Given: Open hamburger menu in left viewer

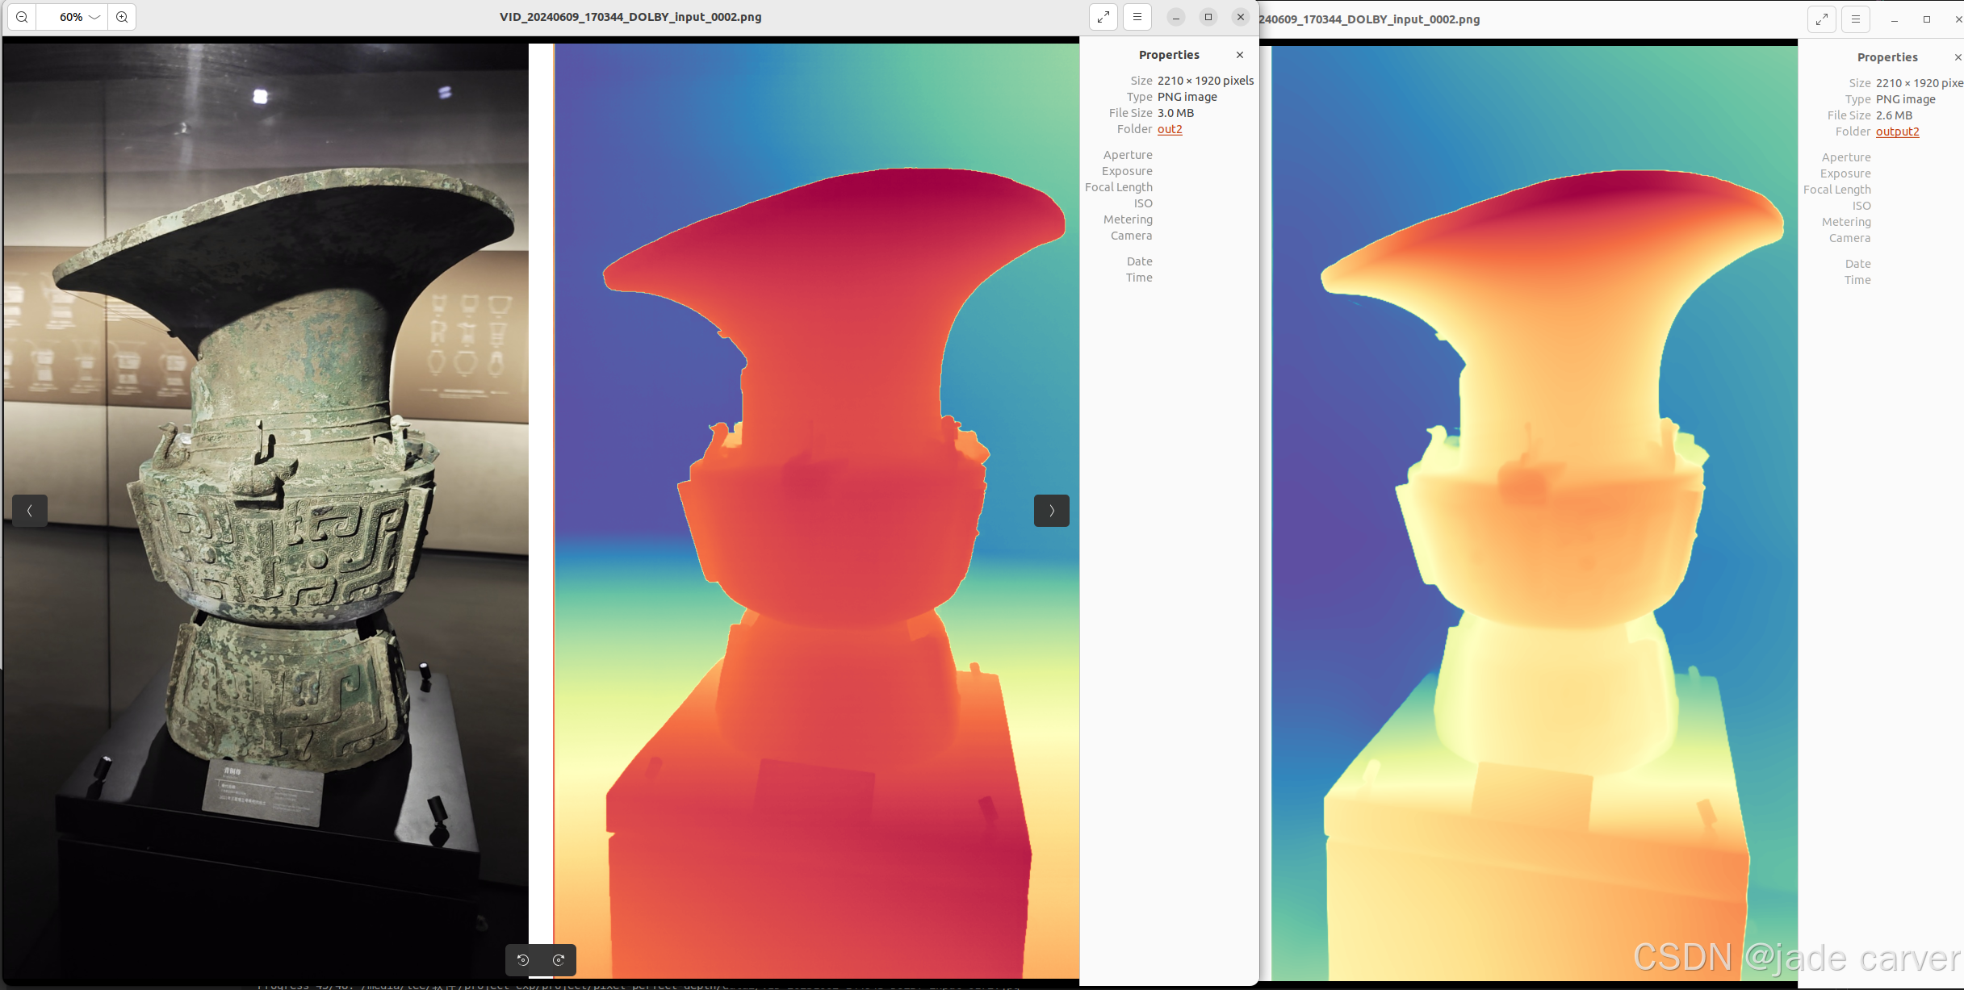Looking at the screenshot, I should 1137,17.
